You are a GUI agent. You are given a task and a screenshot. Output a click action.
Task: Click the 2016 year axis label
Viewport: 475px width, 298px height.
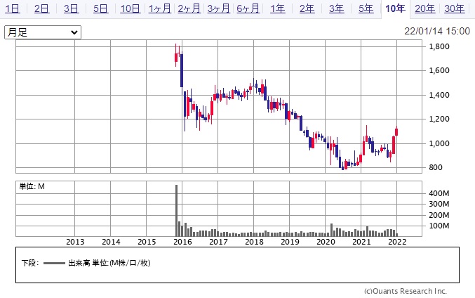(182, 242)
